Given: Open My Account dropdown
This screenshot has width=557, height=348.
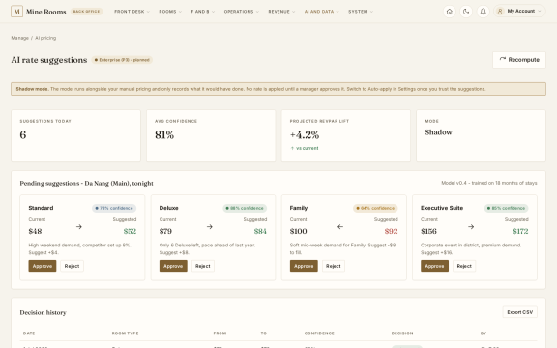Looking at the screenshot, I should point(519,11).
